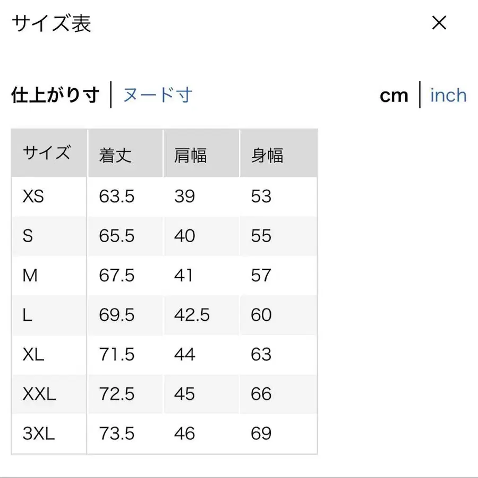Screen dimensions: 478x478
Task: Select the 3XL size row label
Action: click(39, 433)
